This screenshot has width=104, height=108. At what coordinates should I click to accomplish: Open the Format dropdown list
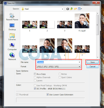(x=79, y=67)
